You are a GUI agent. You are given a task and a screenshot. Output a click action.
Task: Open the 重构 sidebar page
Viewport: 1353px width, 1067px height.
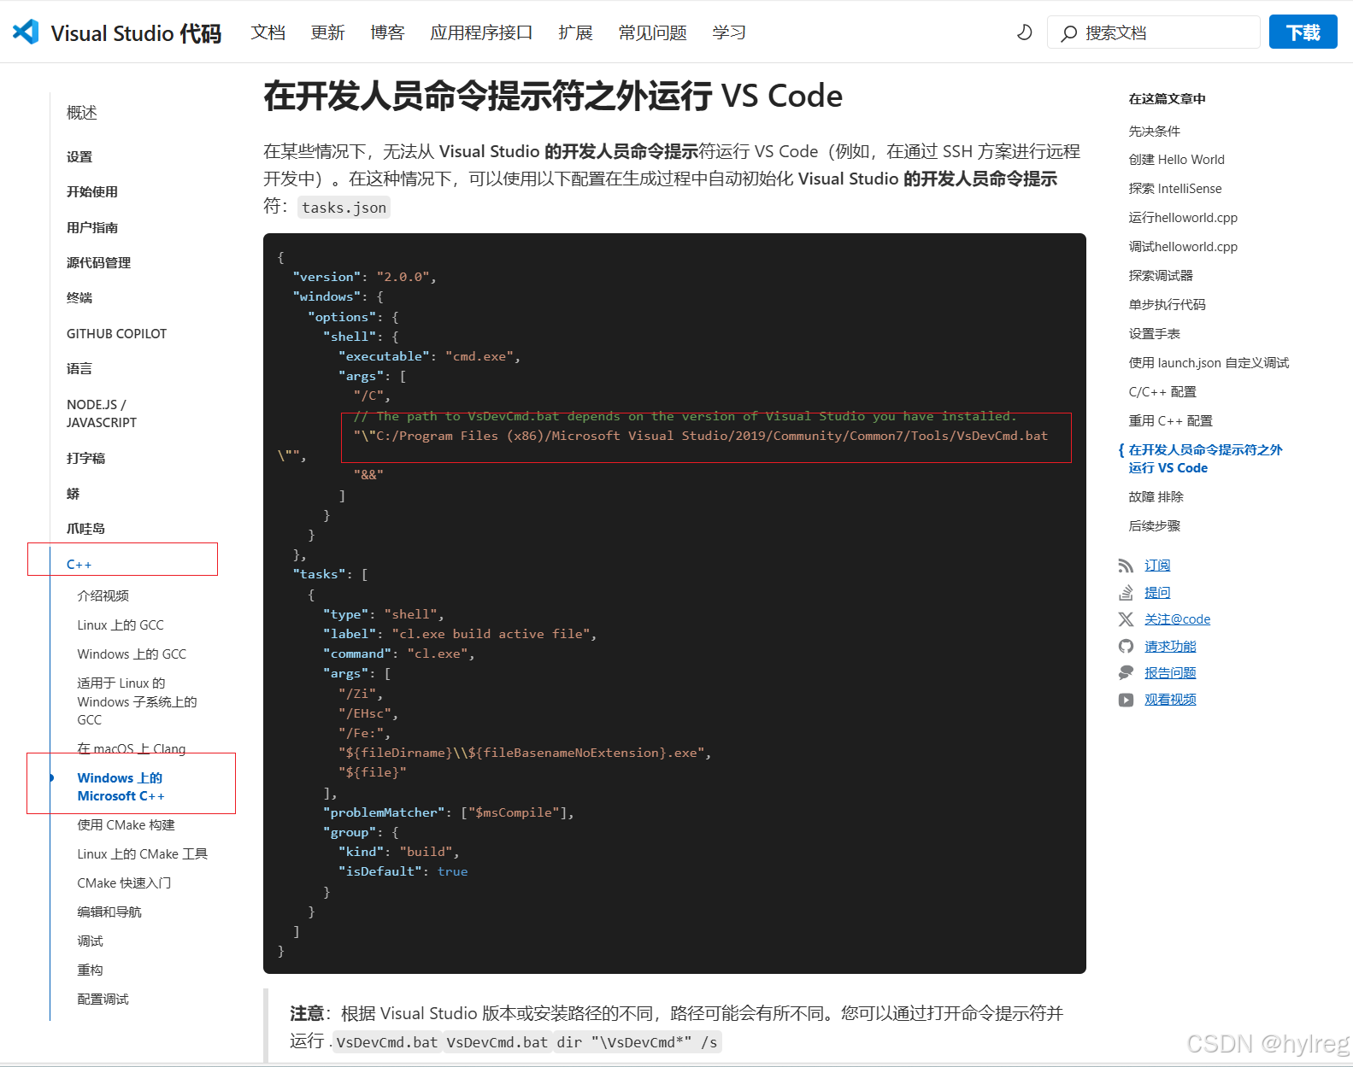click(x=90, y=970)
